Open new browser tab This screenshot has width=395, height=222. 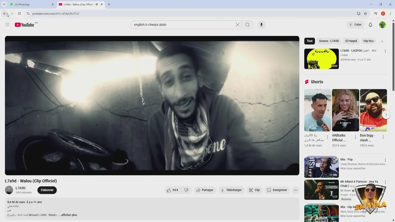coord(109,4)
